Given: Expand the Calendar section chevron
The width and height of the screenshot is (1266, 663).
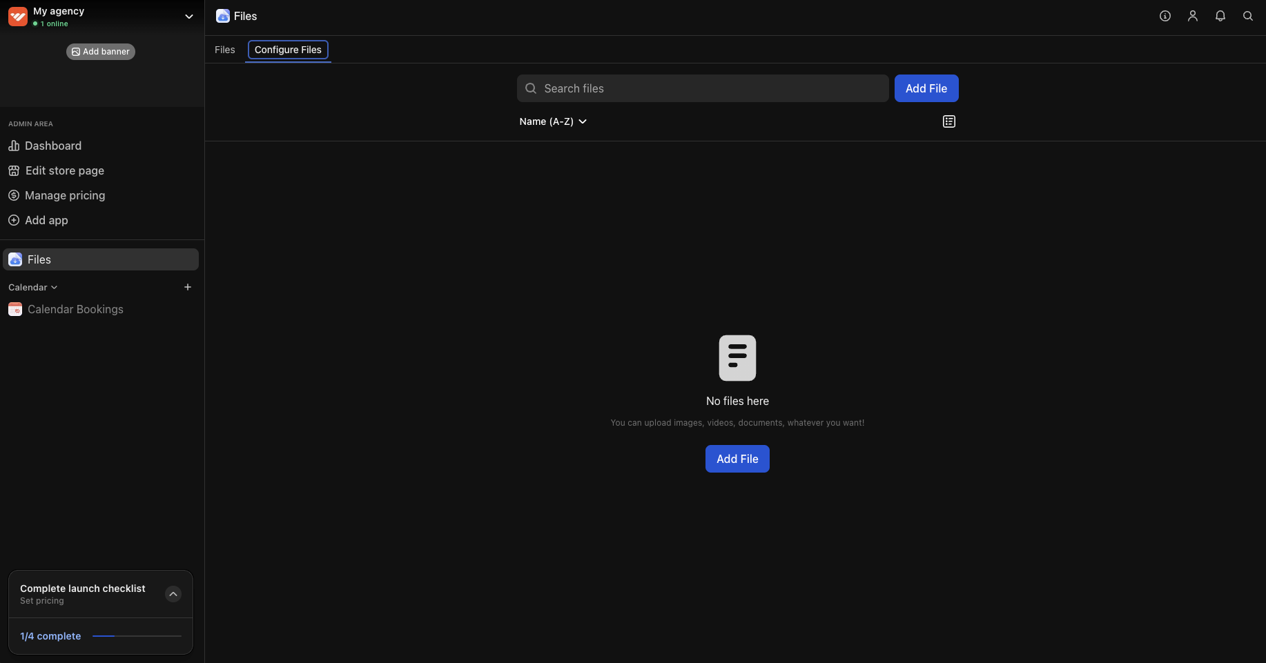Looking at the screenshot, I should (x=55, y=287).
